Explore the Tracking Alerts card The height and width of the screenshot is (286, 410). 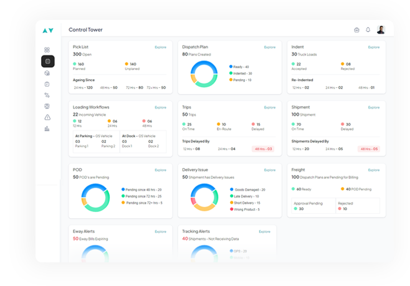click(x=265, y=232)
